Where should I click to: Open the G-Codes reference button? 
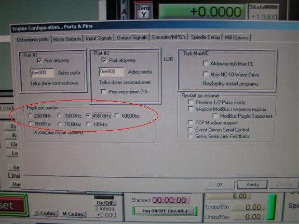coord(45,213)
